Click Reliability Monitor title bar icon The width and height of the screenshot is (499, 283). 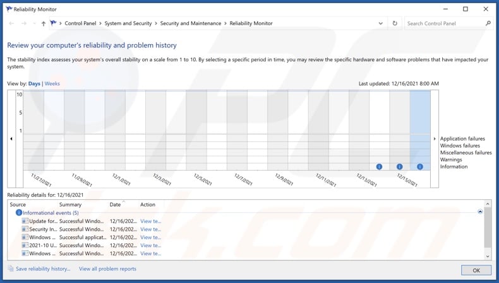click(x=9, y=9)
